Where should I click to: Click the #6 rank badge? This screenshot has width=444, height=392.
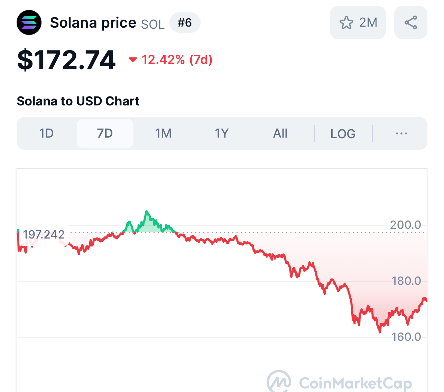[x=185, y=23]
